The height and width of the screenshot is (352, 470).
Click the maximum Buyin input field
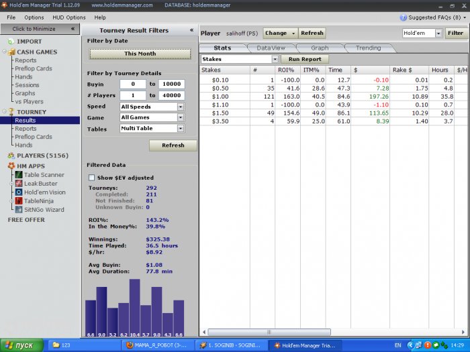pyautogui.click(x=171, y=84)
